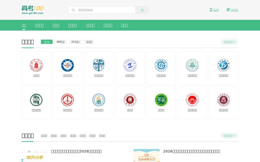The image size is (260, 162).
Task: Open the 天津 公办本科大学 article thumbnail
Action: point(147,156)
